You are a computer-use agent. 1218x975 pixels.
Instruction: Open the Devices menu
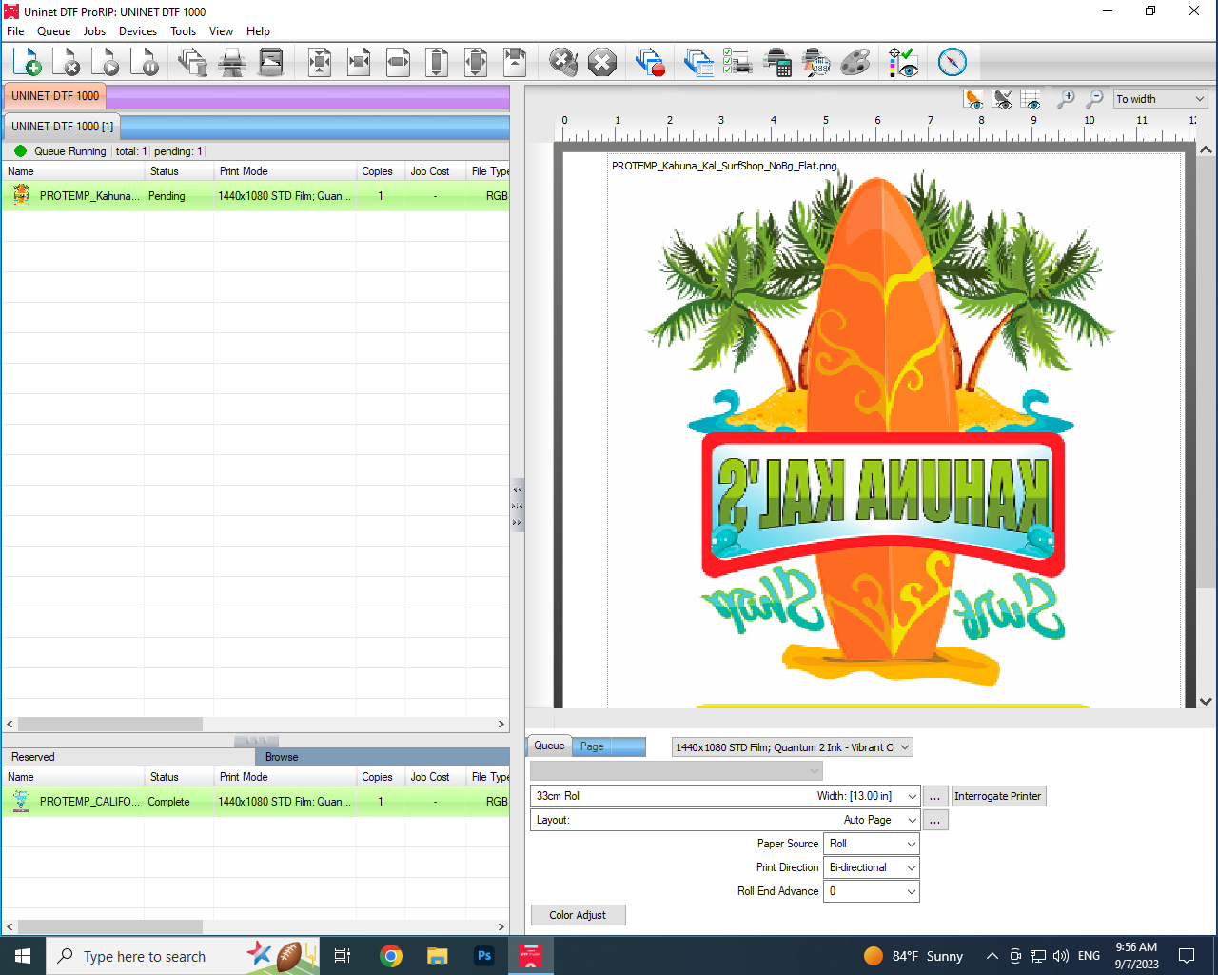pos(137,30)
